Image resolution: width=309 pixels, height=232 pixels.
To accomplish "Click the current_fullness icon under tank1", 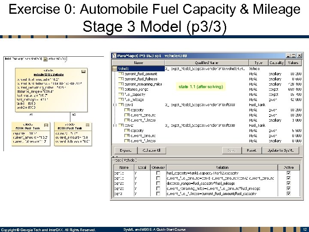I will [x=127, y=120].
